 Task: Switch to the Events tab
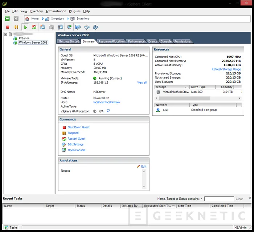153,41
